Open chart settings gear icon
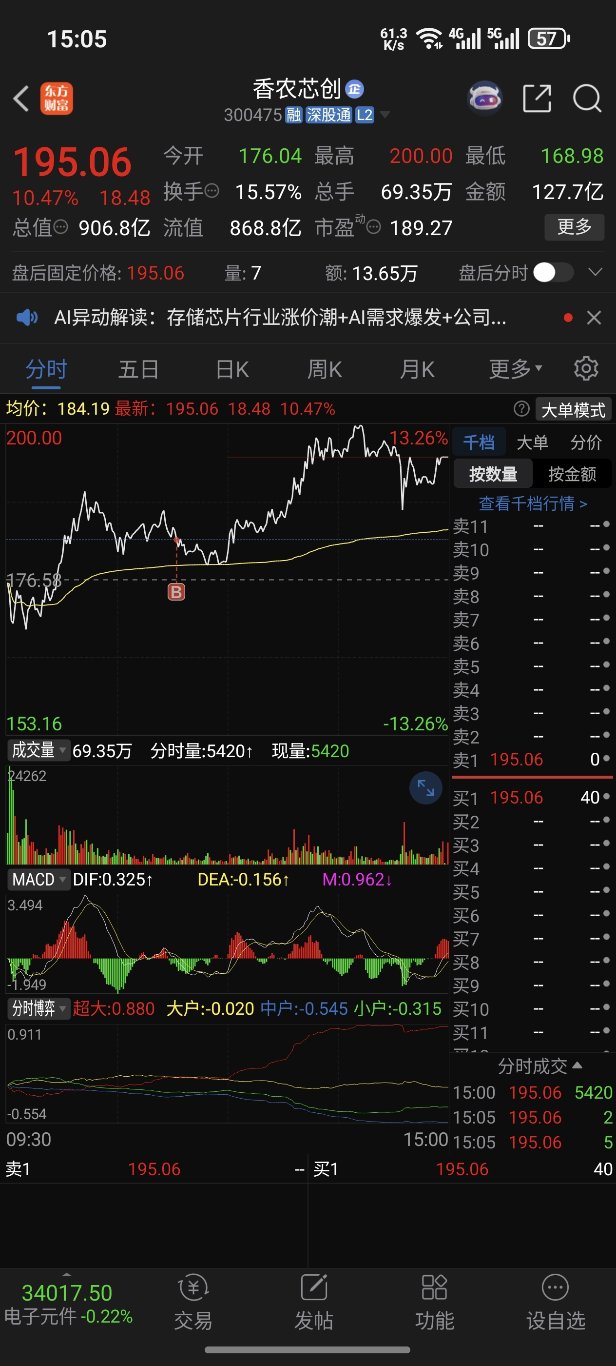Image resolution: width=616 pixels, height=1366 pixels. (x=586, y=368)
